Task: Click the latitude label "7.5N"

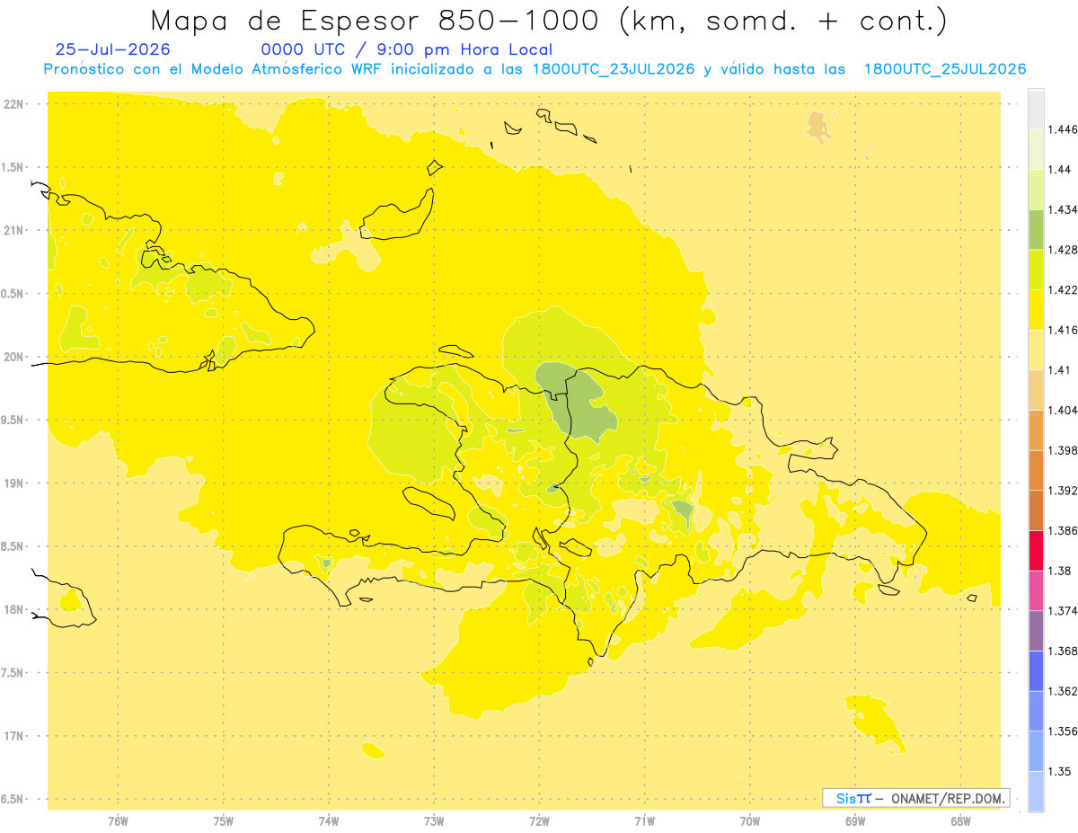Action: click(13, 672)
